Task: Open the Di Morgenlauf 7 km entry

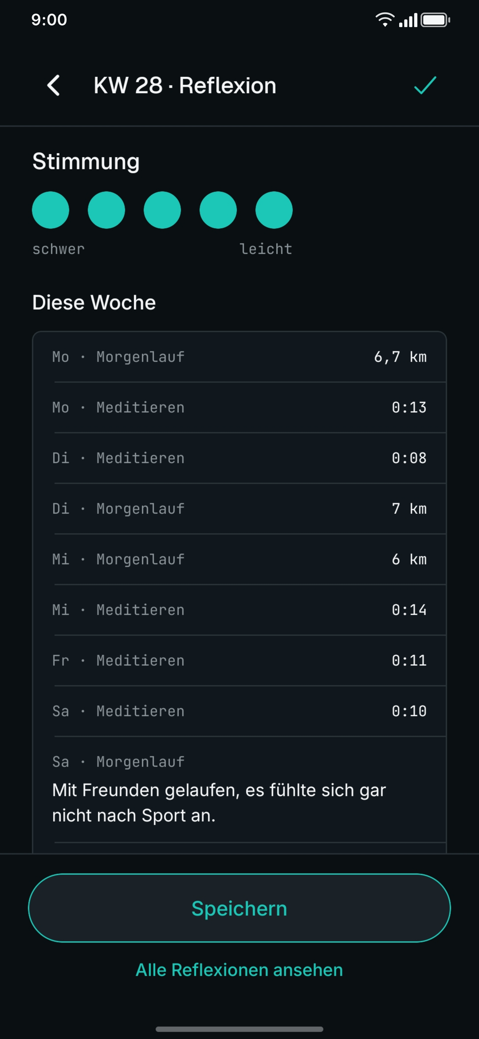Action: tap(239, 509)
